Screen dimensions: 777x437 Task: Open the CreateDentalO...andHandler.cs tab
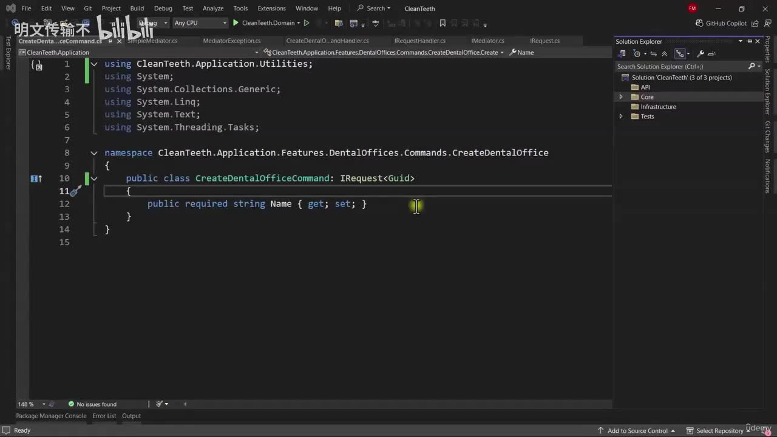pyautogui.click(x=327, y=41)
